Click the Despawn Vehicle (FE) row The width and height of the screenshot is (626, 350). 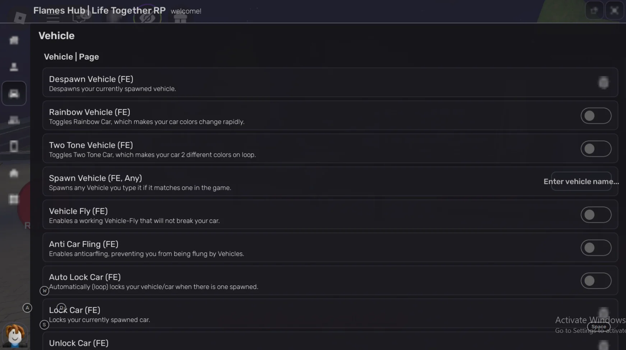click(x=330, y=82)
